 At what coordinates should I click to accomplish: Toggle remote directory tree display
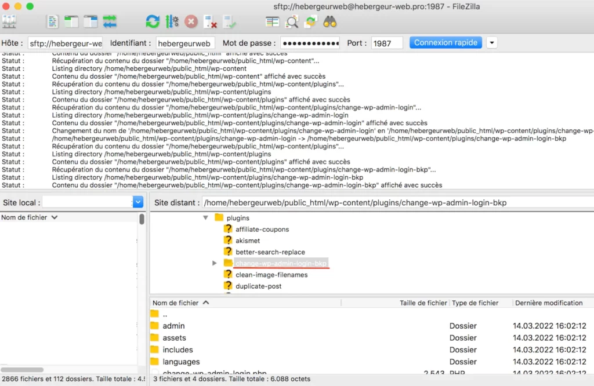[x=90, y=22]
